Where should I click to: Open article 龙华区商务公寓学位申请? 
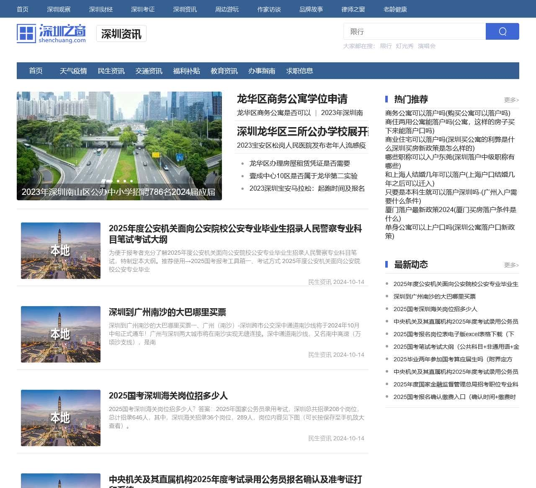point(293,99)
